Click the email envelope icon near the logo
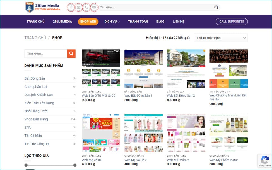 (79, 7)
